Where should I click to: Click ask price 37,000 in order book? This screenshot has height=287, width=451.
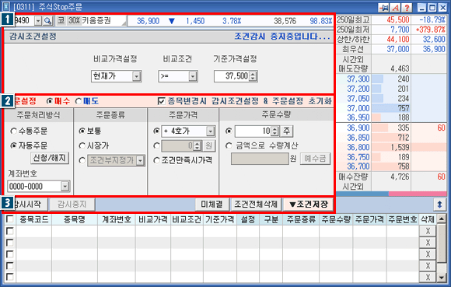click(358, 108)
